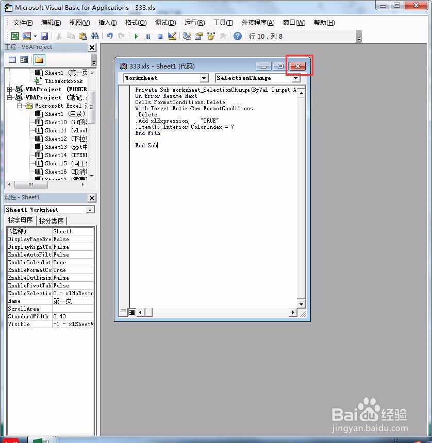
Task: Open the 插入 menu
Action: click(107, 23)
